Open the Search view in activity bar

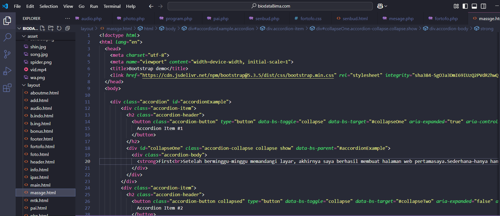coord(7,37)
